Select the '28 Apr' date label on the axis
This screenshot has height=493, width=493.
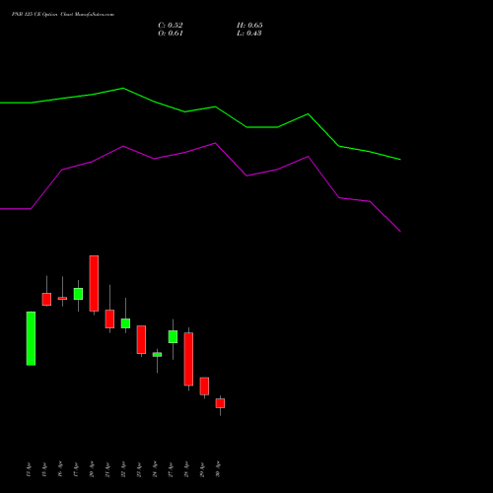pyautogui.click(x=186, y=469)
